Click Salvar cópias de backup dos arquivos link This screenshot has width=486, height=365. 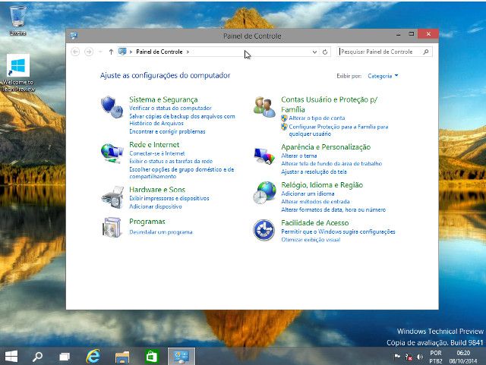point(182,120)
